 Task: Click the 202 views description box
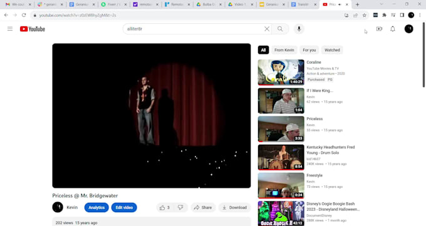[x=152, y=222]
